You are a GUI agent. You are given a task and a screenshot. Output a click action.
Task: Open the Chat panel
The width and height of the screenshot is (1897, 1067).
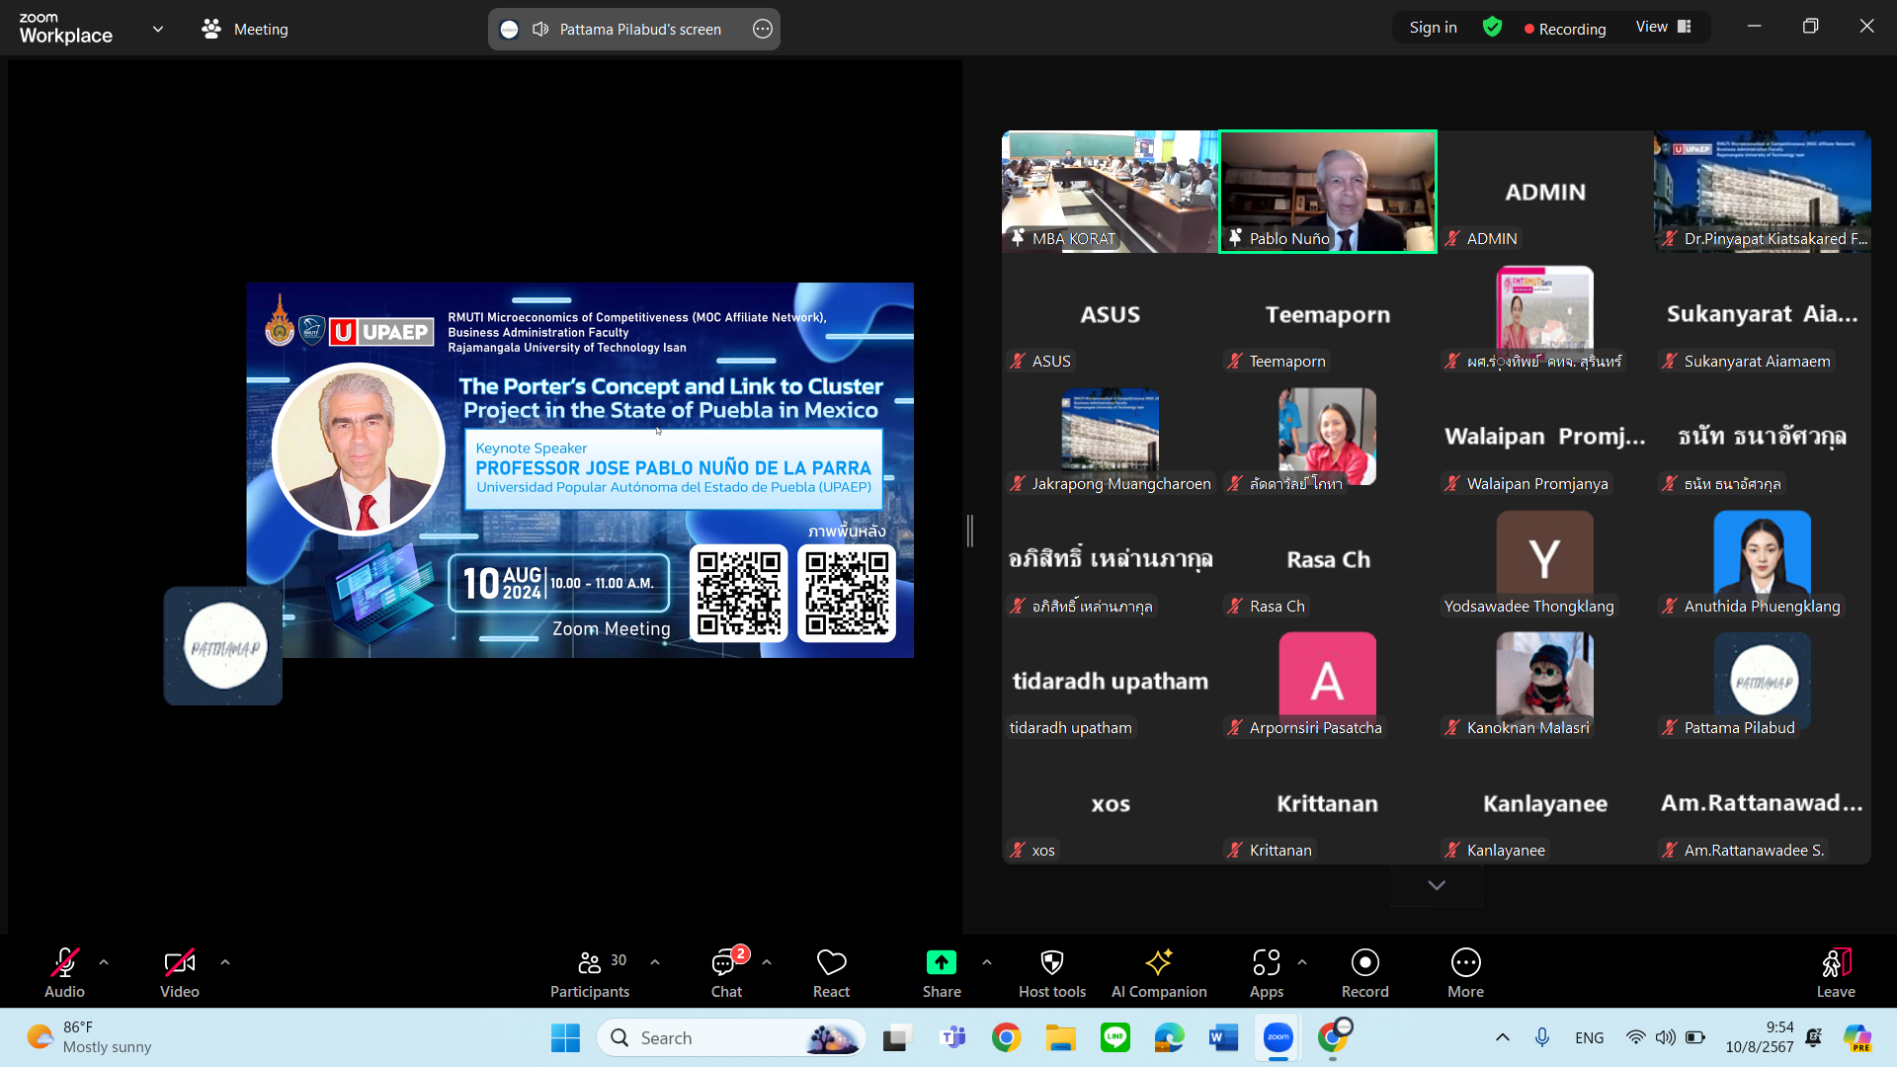point(726,973)
